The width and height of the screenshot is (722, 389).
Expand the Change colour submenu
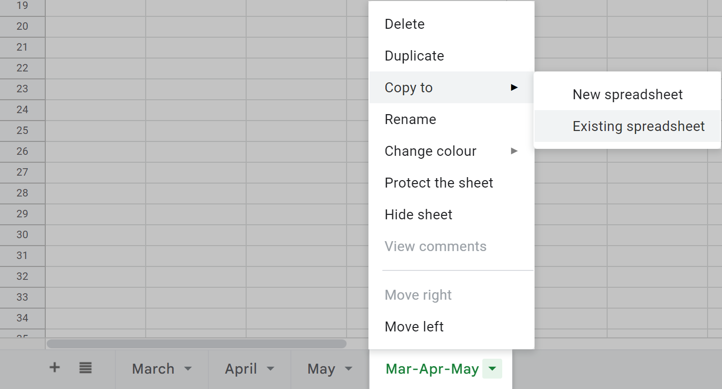tap(431, 151)
